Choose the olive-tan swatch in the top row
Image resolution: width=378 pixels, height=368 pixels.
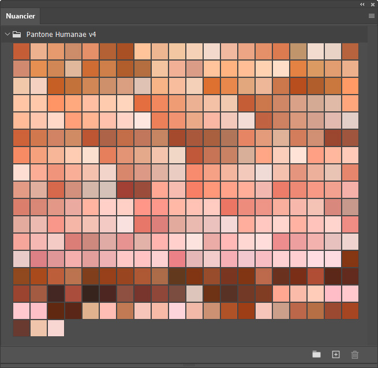pos(298,51)
